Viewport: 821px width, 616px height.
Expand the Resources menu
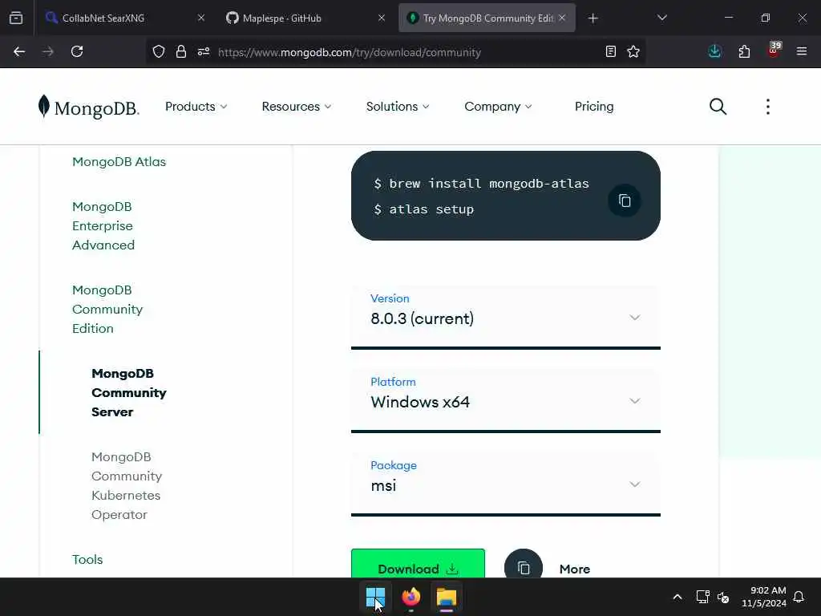[x=297, y=107]
